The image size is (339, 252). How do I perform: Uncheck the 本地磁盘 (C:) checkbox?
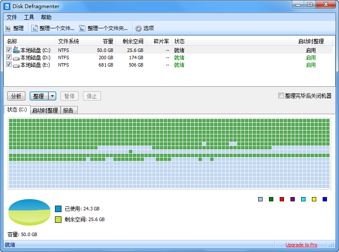point(9,50)
